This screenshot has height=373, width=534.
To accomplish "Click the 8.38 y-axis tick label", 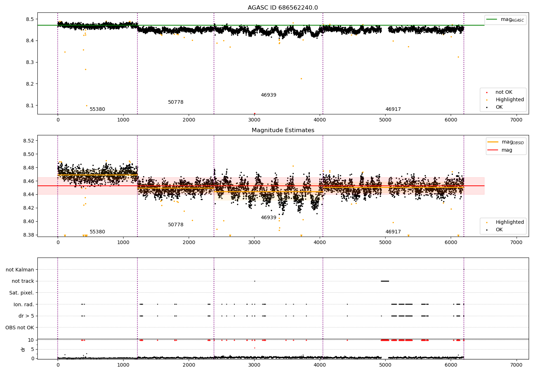I will tap(28, 235).
